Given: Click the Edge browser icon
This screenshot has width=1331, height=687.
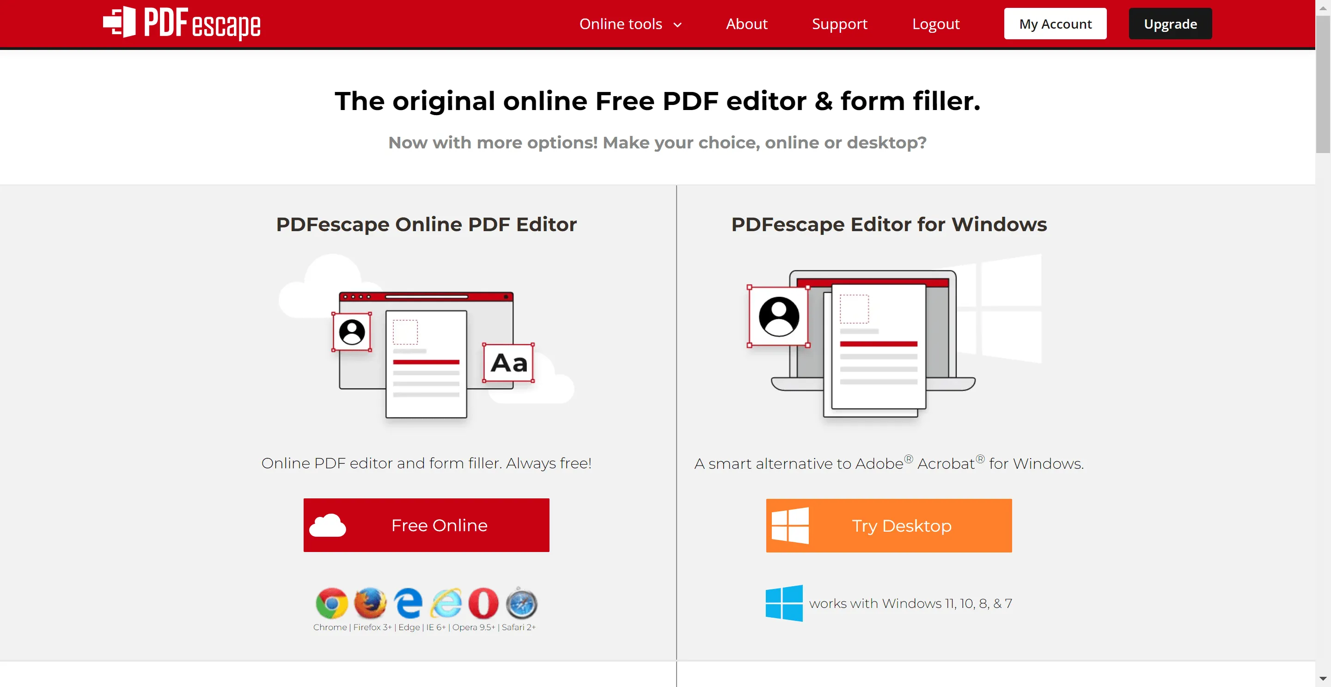Looking at the screenshot, I should (408, 603).
